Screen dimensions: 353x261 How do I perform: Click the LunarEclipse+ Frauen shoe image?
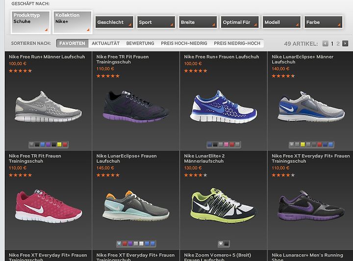click(x=135, y=206)
